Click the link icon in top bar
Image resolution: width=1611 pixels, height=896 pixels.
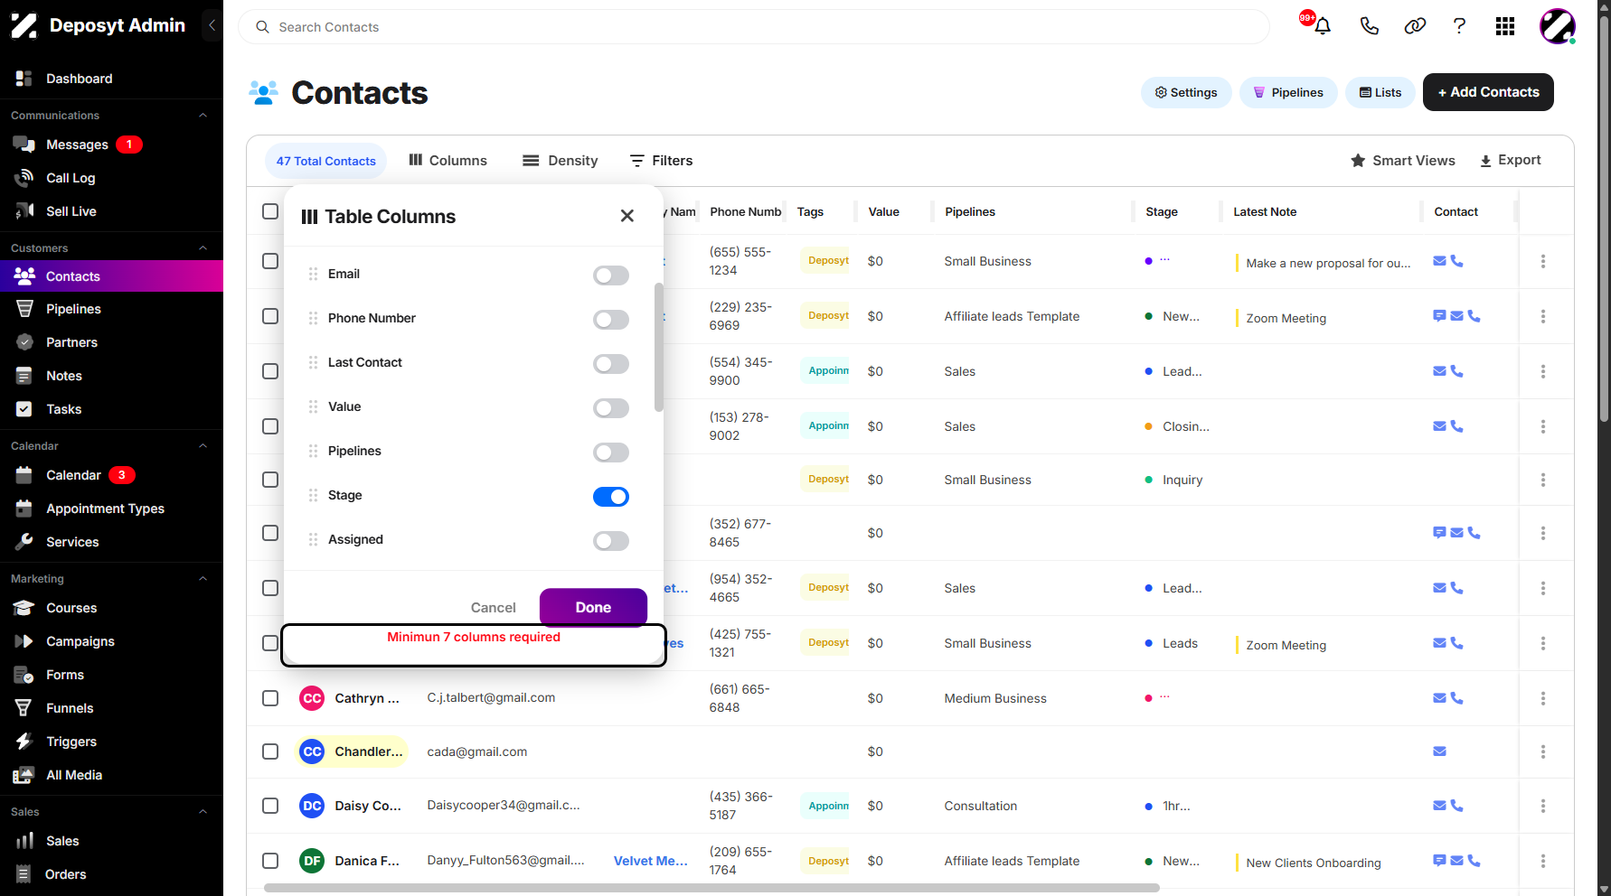1415,26
